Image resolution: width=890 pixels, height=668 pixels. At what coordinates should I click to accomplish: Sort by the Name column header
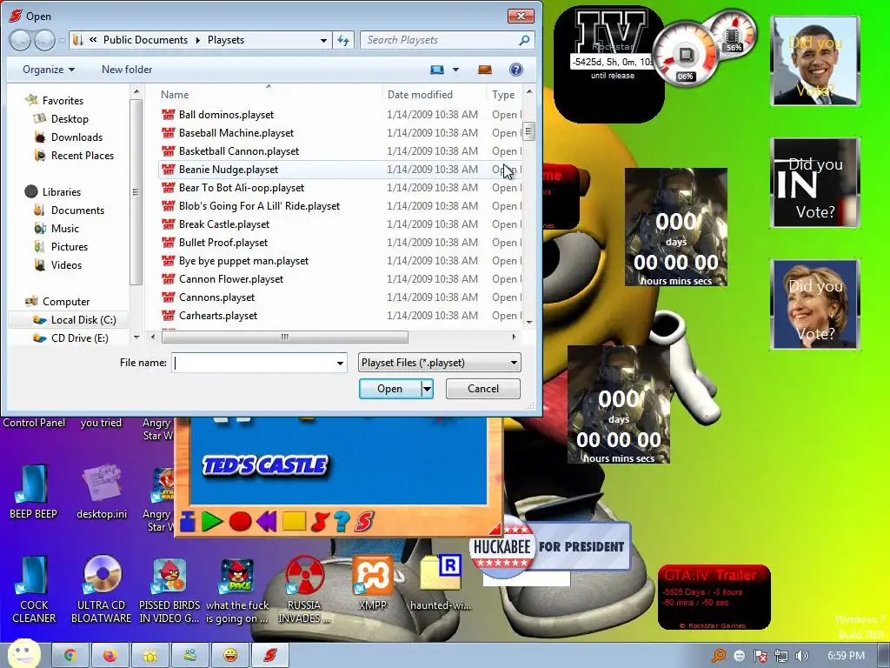pyautogui.click(x=175, y=94)
